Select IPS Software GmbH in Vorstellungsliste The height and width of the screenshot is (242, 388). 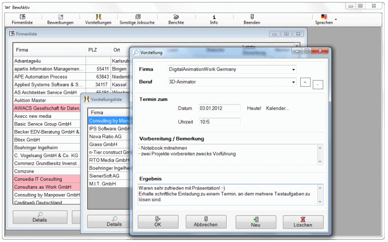pyautogui.click(x=109, y=129)
